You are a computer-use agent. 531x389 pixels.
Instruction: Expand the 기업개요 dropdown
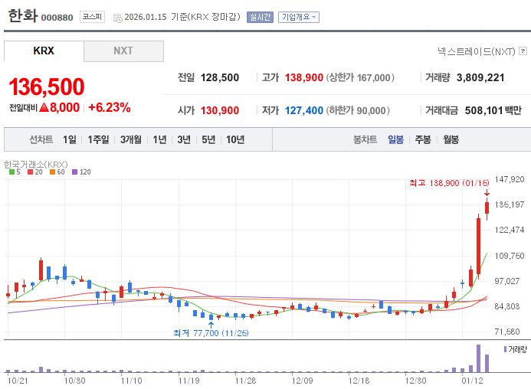299,17
